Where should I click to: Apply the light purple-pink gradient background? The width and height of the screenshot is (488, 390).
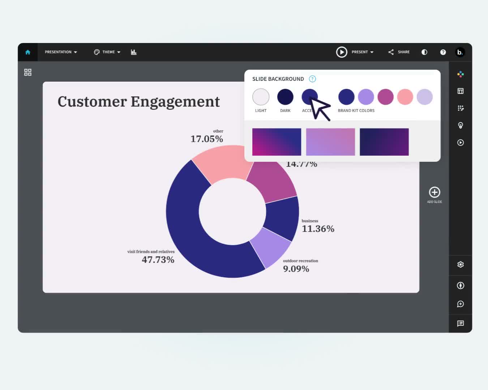coord(330,142)
